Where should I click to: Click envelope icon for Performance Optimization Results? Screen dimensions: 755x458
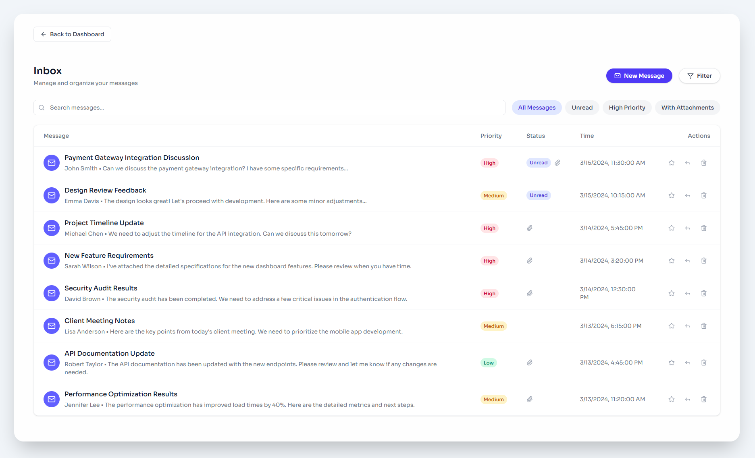click(52, 399)
